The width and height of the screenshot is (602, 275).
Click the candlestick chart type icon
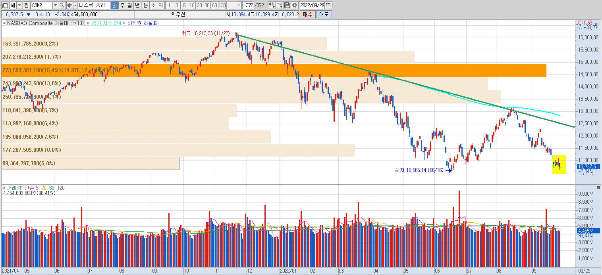tap(272, 5)
